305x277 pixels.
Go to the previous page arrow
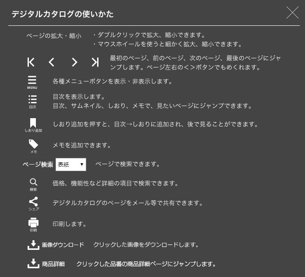51,62
